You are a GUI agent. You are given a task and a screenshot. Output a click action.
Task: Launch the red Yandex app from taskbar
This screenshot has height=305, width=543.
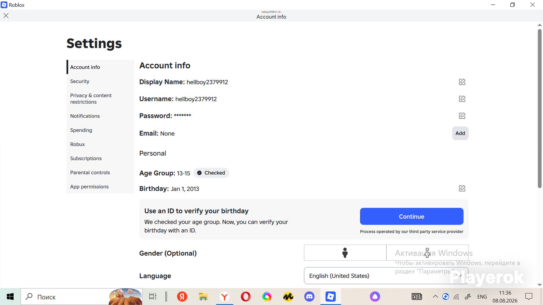pyautogui.click(x=182, y=296)
